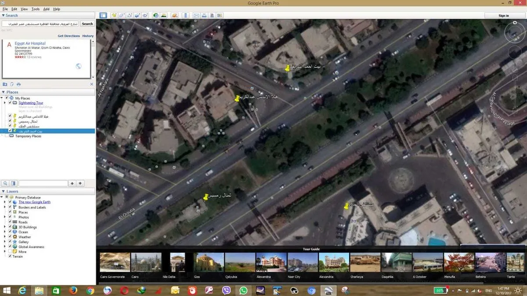The width and height of the screenshot is (527, 296).
Task: Click the Sign in button
Action: [x=504, y=15]
